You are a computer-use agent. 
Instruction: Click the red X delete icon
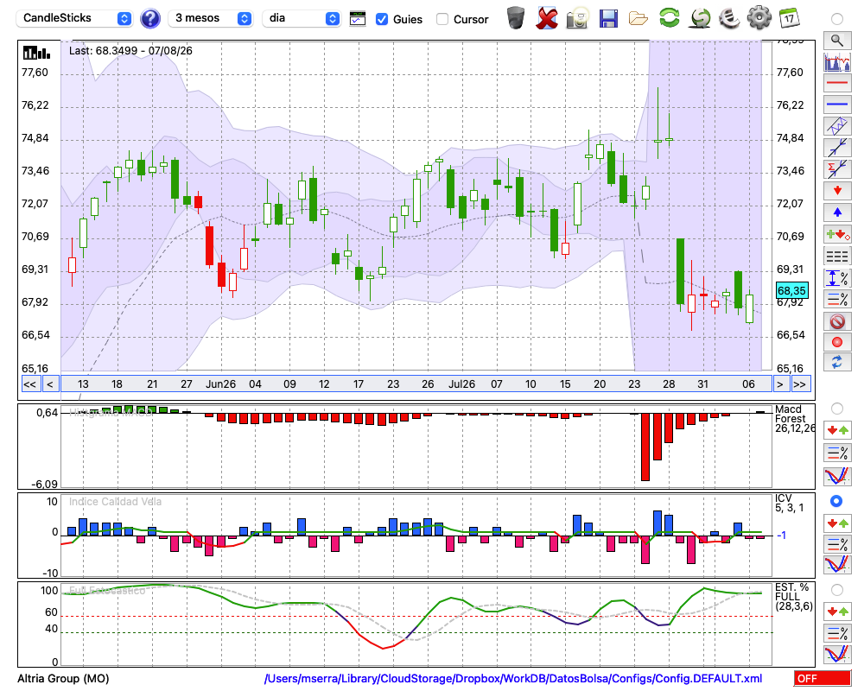coord(547,18)
